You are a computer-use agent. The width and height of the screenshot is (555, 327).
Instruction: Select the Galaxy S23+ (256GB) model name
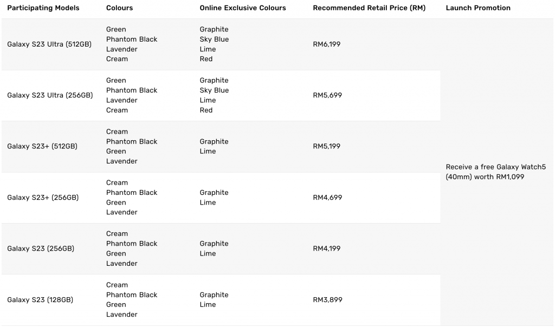(x=43, y=198)
